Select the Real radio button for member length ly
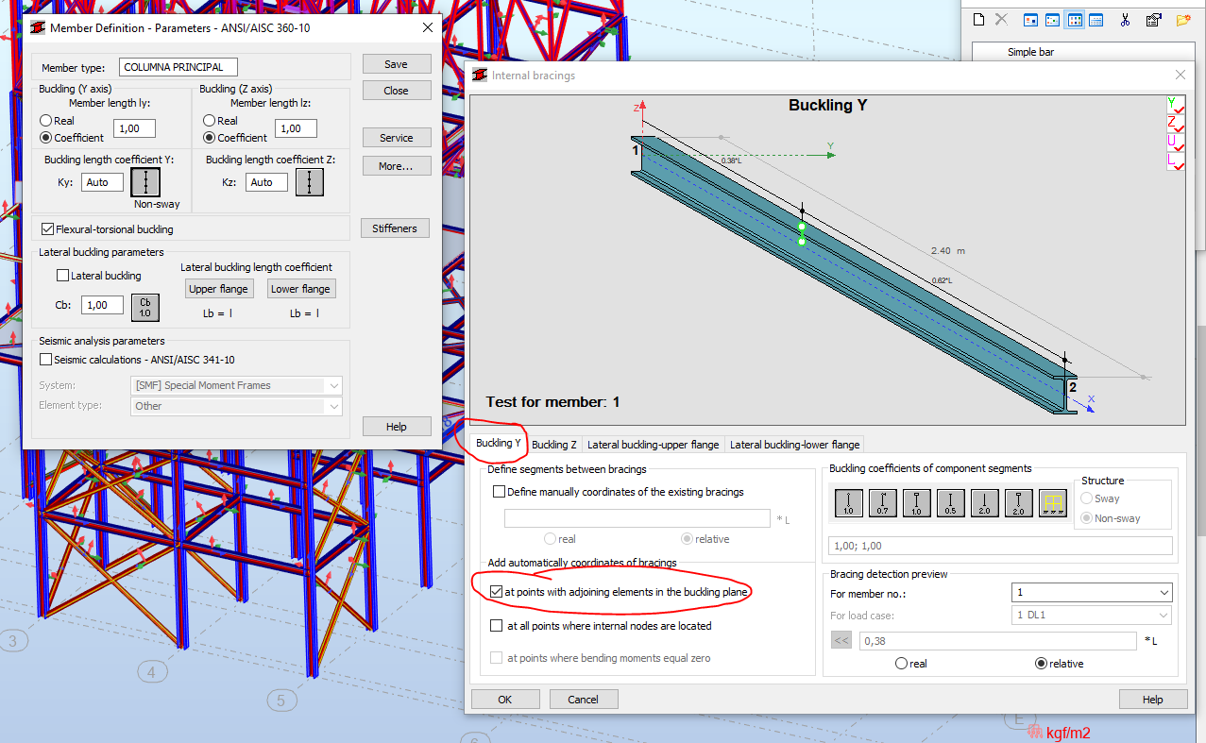The image size is (1206, 743). tap(46, 120)
